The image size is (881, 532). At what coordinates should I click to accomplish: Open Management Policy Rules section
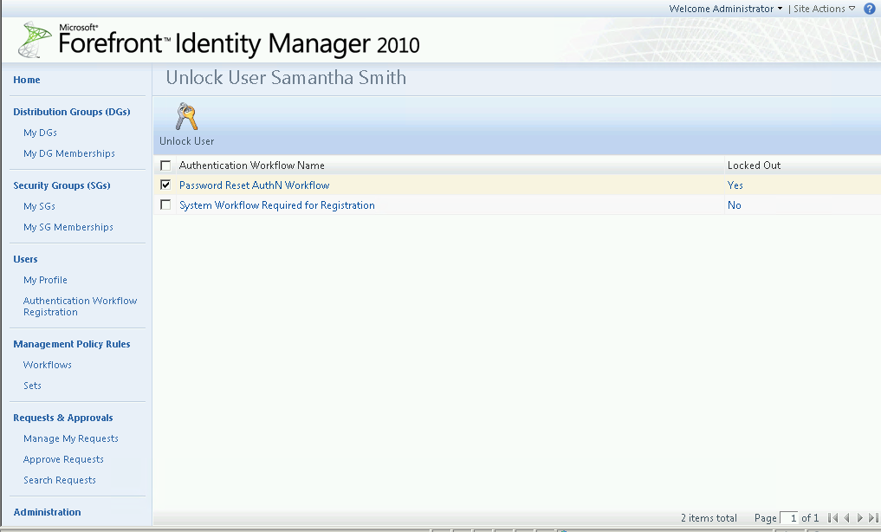coord(72,344)
